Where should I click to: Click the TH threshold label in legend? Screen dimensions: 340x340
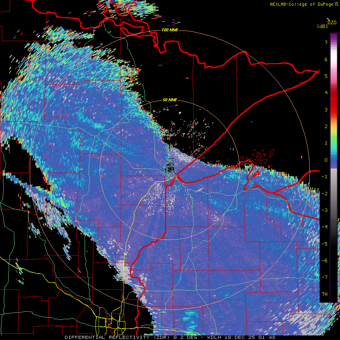click(325, 294)
